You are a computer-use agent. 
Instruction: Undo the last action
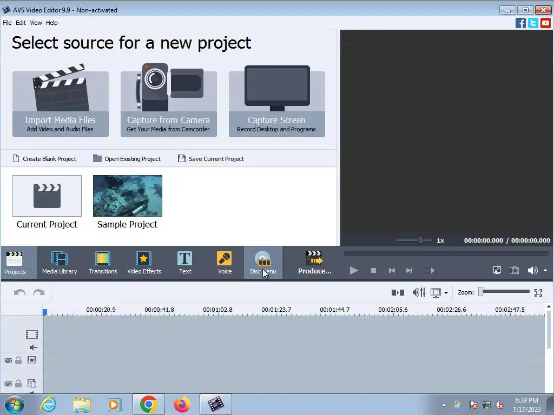tap(19, 292)
